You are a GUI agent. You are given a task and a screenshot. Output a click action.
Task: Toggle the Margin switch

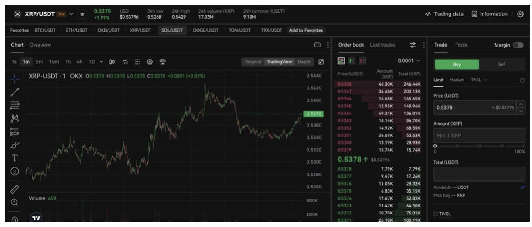coord(518,45)
